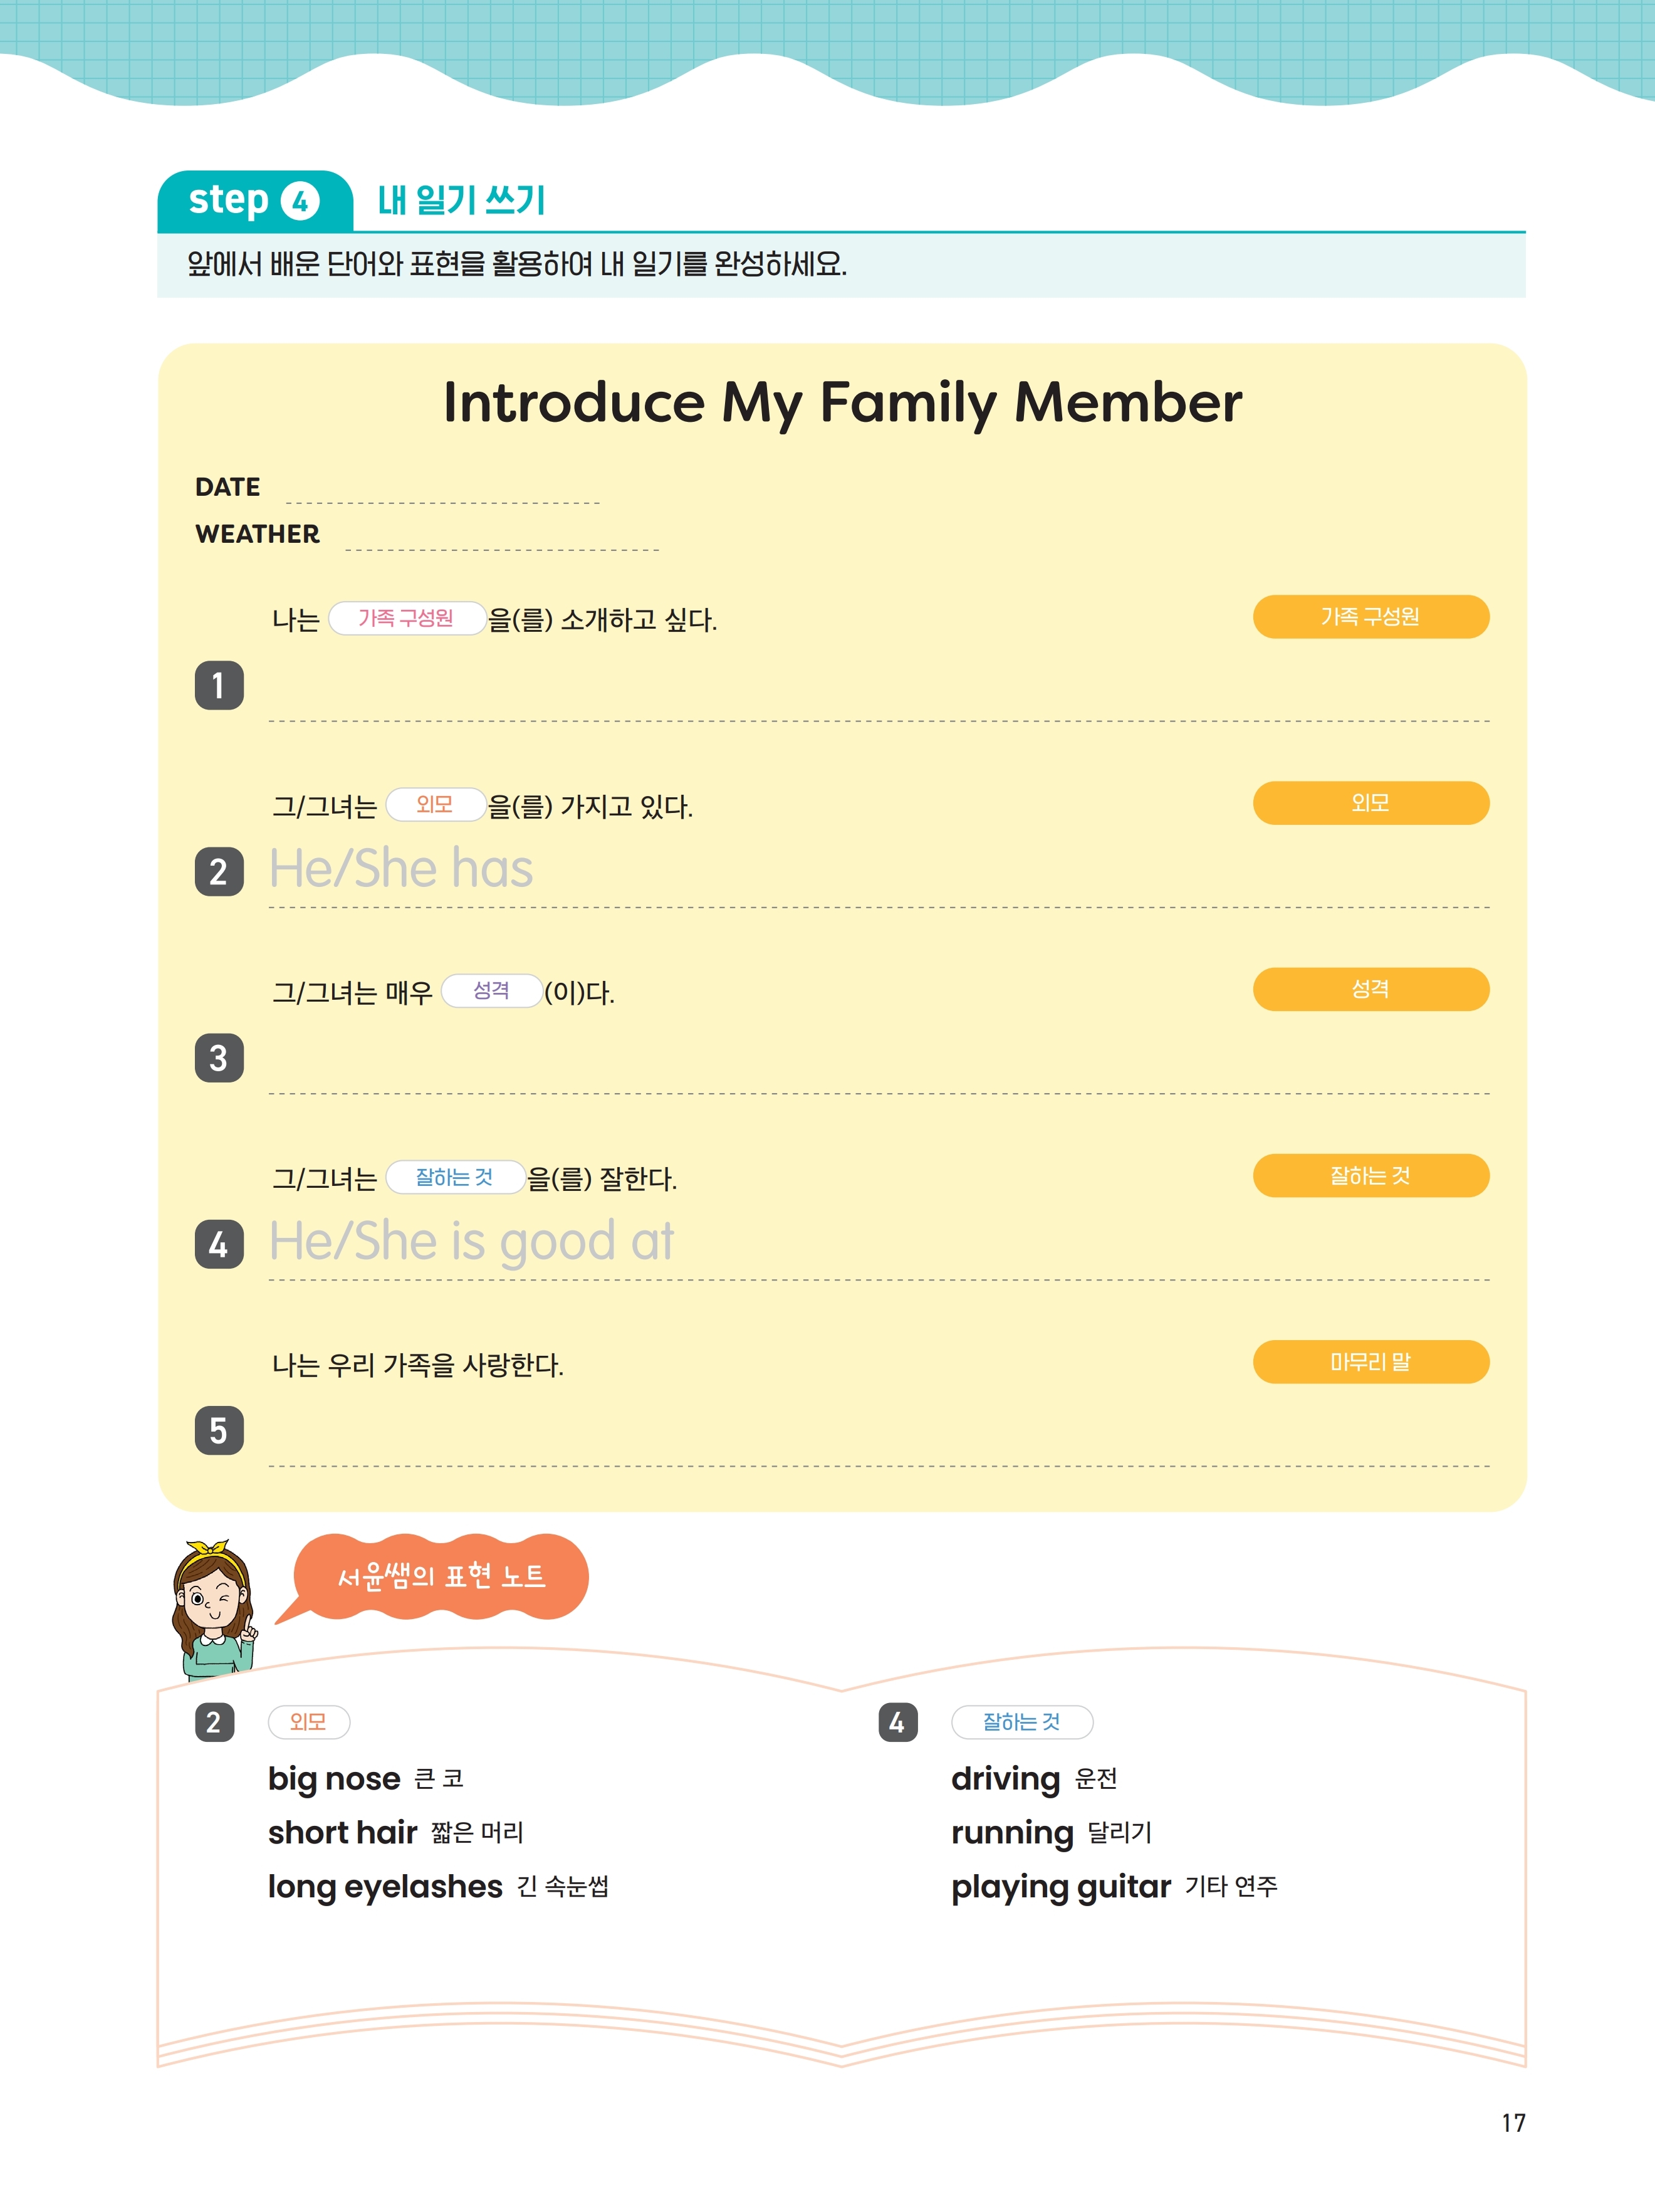Click the Introduce My Family Member title
This screenshot has height=2212, width=1655.
842,403
